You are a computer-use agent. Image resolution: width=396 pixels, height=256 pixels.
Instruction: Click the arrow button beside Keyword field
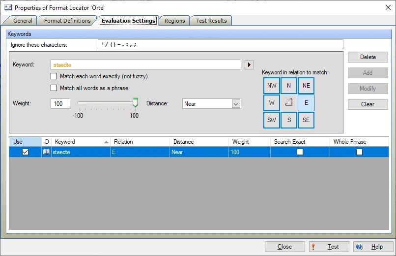(249, 65)
